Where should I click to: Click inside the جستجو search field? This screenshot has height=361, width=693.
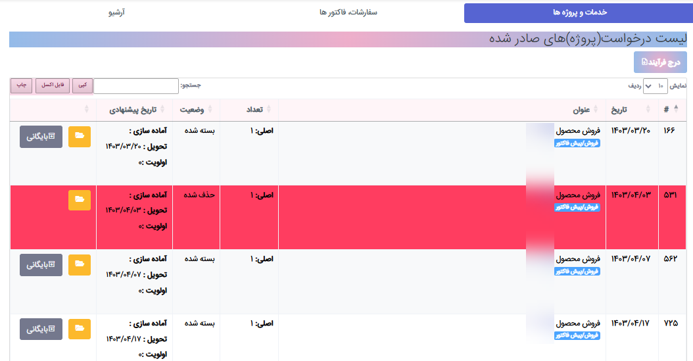(x=136, y=86)
